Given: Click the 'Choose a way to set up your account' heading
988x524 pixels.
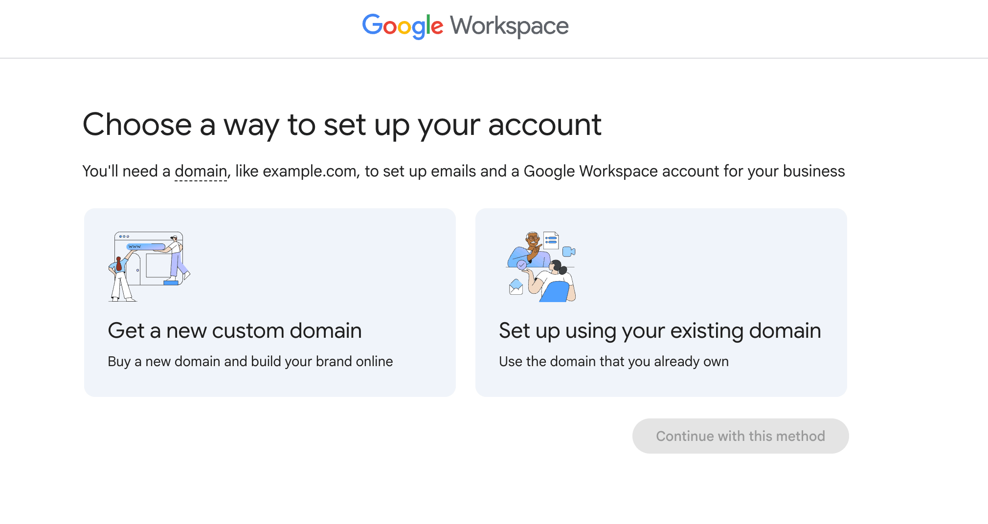Looking at the screenshot, I should pyautogui.click(x=342, y=125).
